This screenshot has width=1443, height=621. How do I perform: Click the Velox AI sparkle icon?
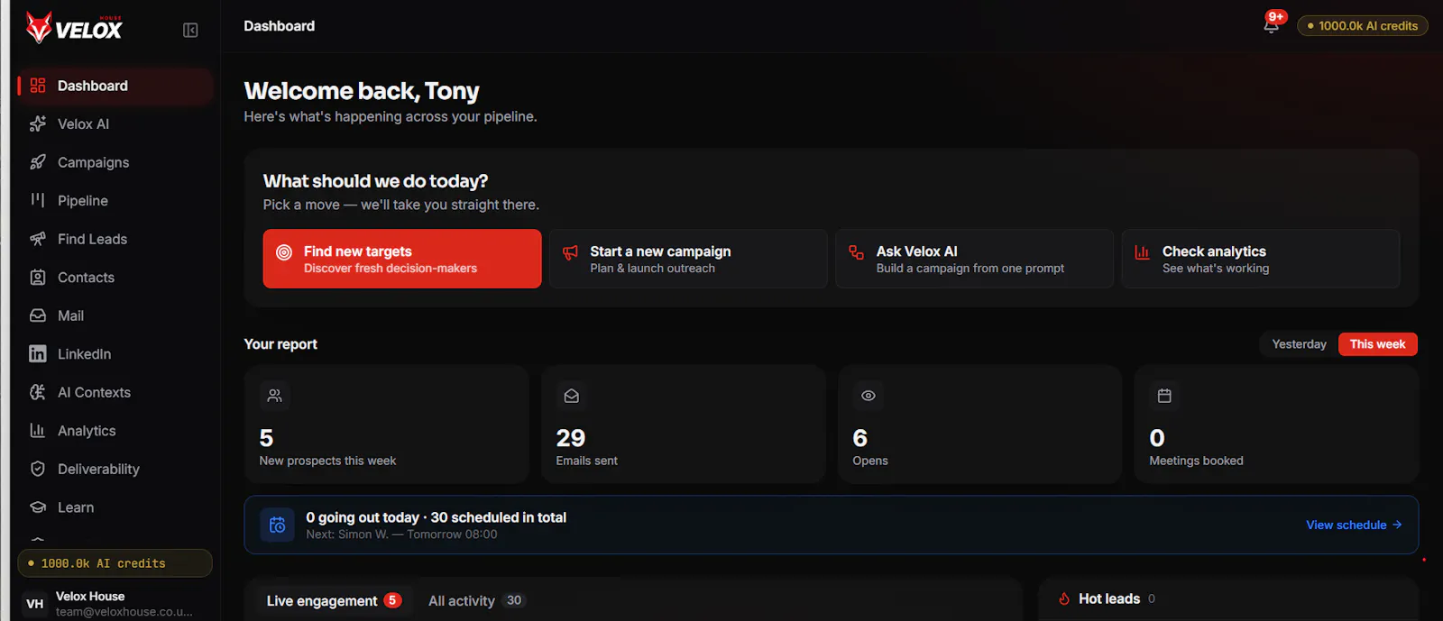click(x=38, y=124)
